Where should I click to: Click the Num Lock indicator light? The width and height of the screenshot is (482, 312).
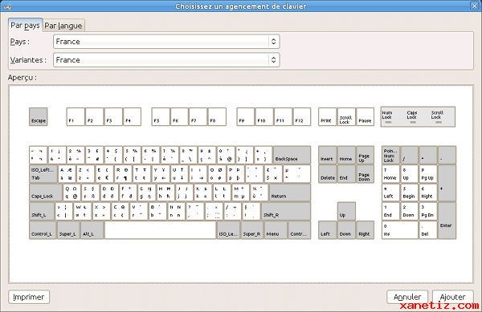tap(388, 123)
